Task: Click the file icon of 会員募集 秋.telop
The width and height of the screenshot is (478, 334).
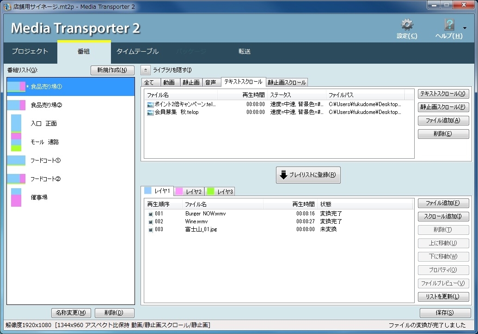Action: pyautogui.click(x=150, y=112)
